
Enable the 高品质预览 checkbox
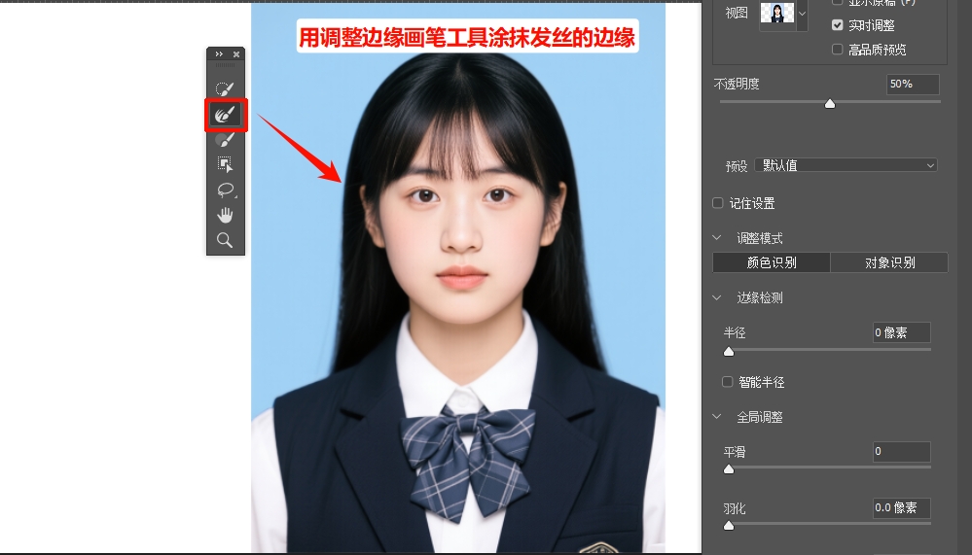838,50
